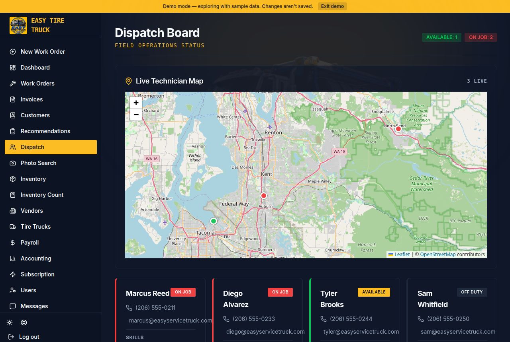Open the OpenStreetMap link
Image resolution: width=510 pixels, height=342 pixels.
pos(437,255)
